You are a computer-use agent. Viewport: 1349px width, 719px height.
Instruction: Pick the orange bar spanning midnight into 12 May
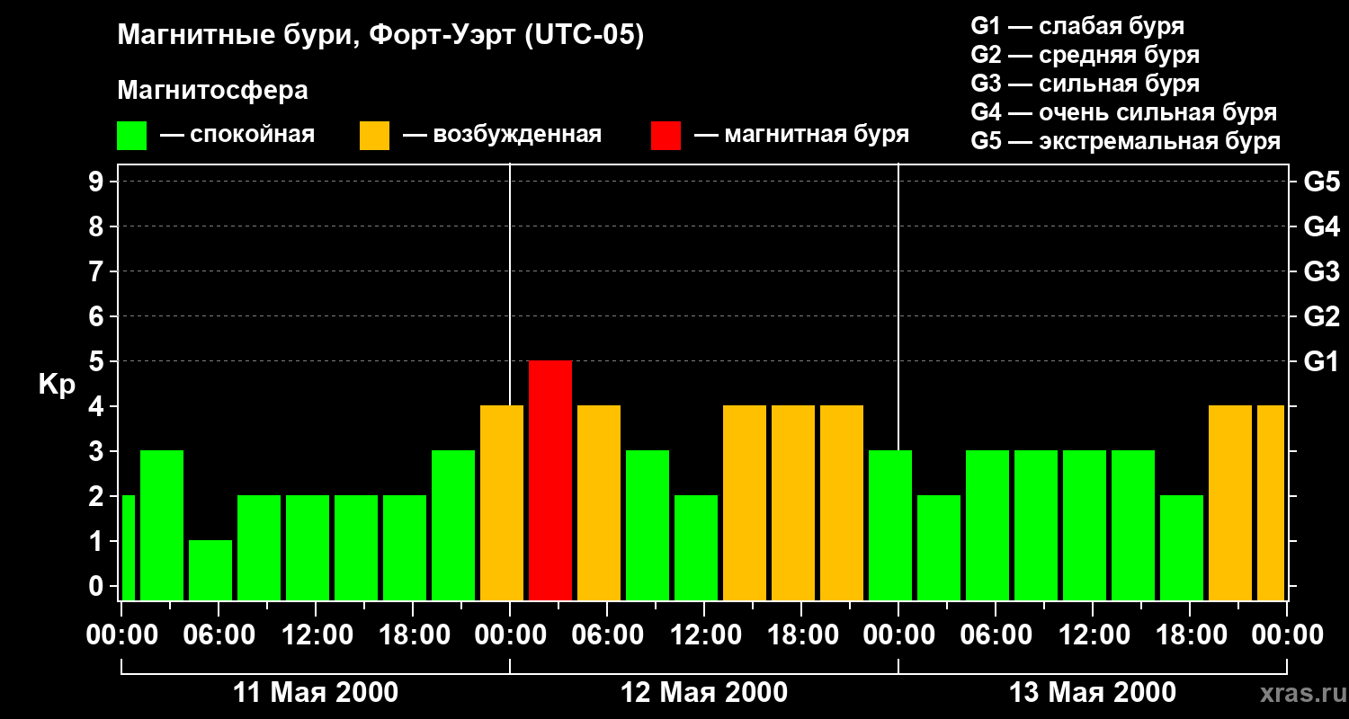click(502, 502)
